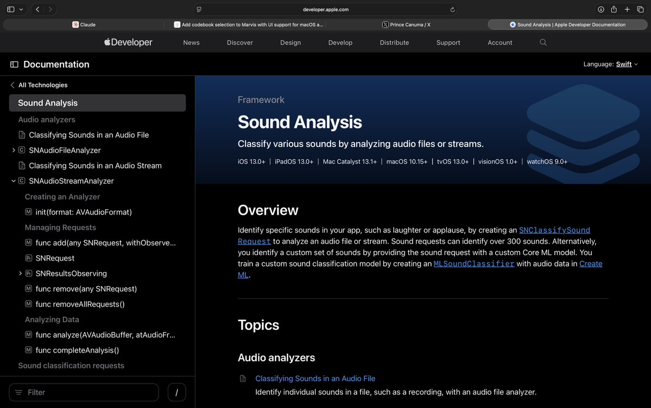Open Downloads from the toolbar icon

[601, 9]
